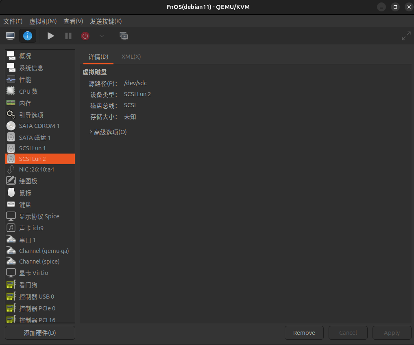Open the 发送按键(K) menu
Viewport: 414px width, 345px height.
coord(106,21)
